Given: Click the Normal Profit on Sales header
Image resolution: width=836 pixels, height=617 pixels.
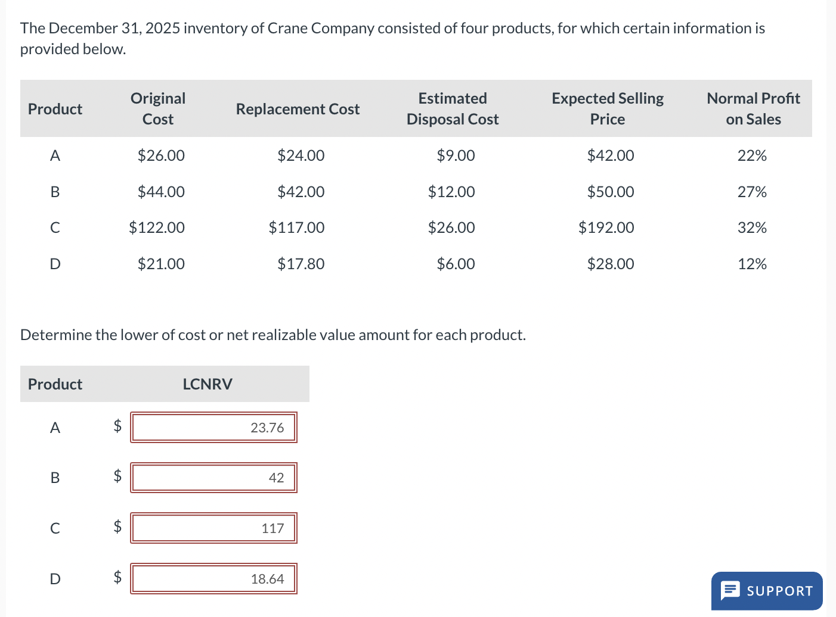Looking at the screenshot, I should (x=753, y=108).
